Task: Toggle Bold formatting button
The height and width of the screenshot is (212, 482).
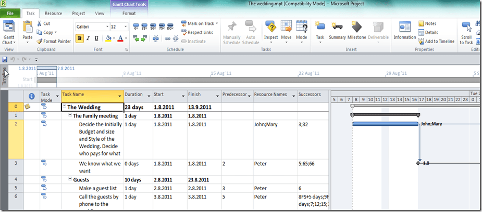Action: tap(80, 38)
